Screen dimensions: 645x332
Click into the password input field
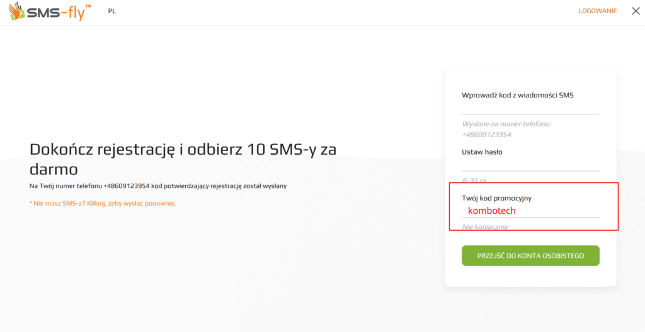tap(530, 165)
